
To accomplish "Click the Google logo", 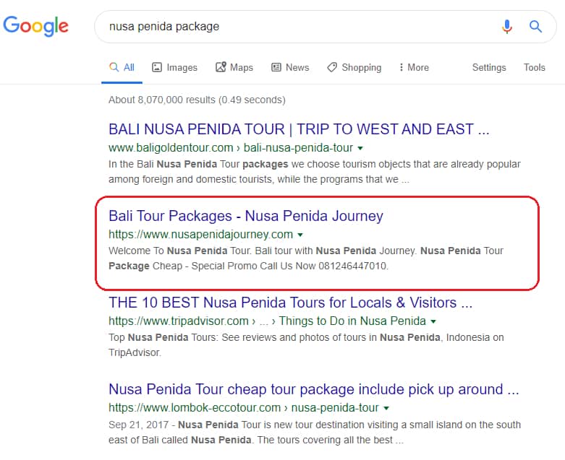I will click(35, 26).
